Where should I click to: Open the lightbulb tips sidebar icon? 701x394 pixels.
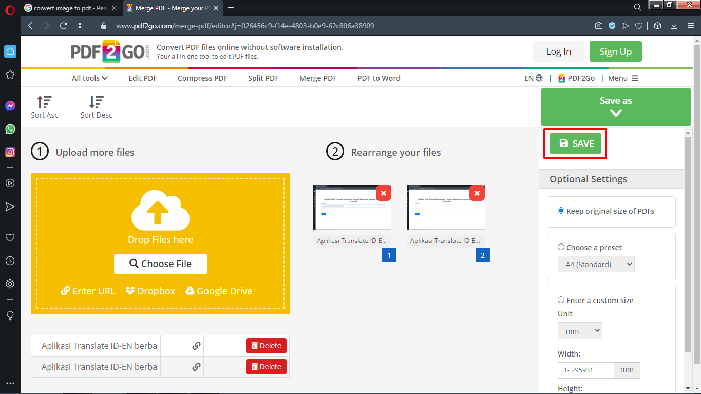(10, 315)
